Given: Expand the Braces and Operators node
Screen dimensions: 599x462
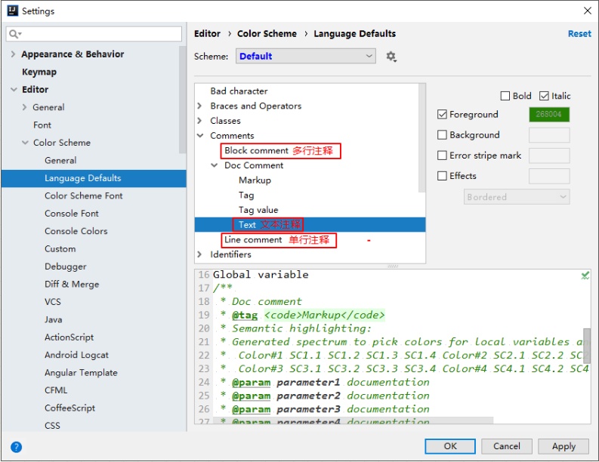Looking at the screenshot, I should (200, 106).
